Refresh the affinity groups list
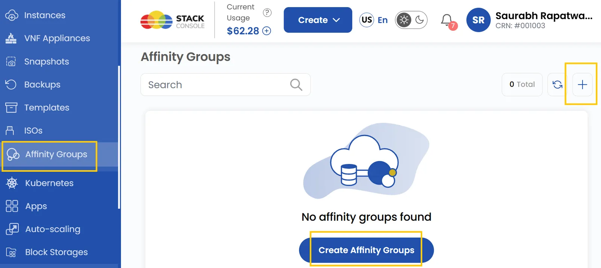 [x=557, y=84]
